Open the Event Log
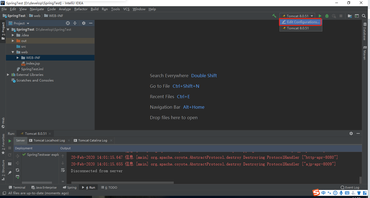The image size is (370, 198). point(350,188)
